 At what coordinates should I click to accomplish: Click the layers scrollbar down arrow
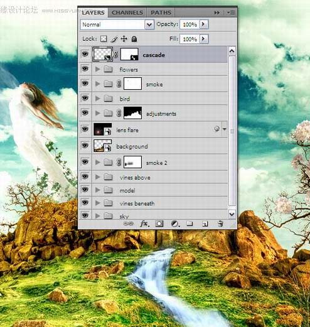pyautogui.click(x=232, y=214)
